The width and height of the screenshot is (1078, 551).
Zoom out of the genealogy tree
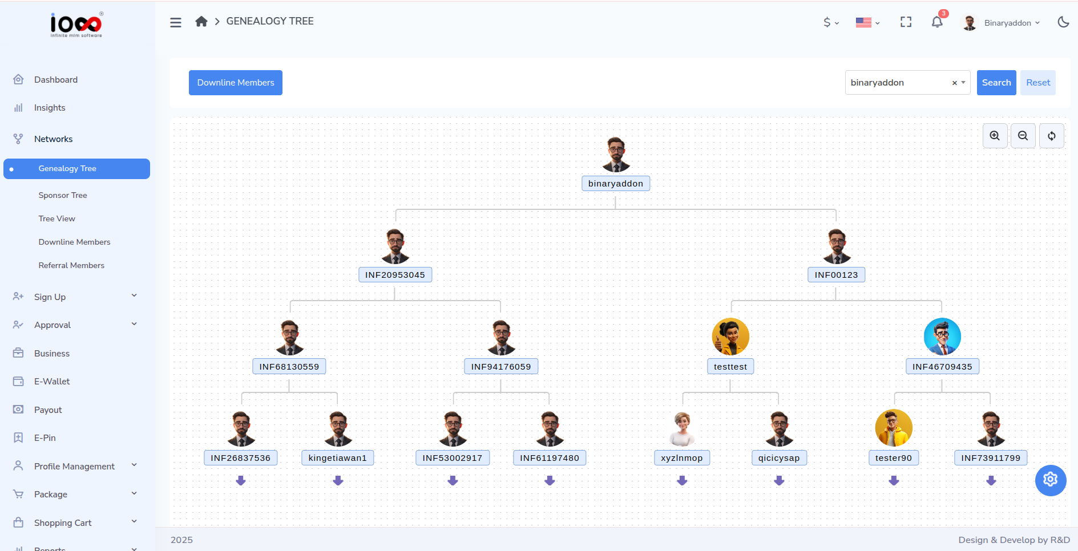click(x=1023, y=136)
